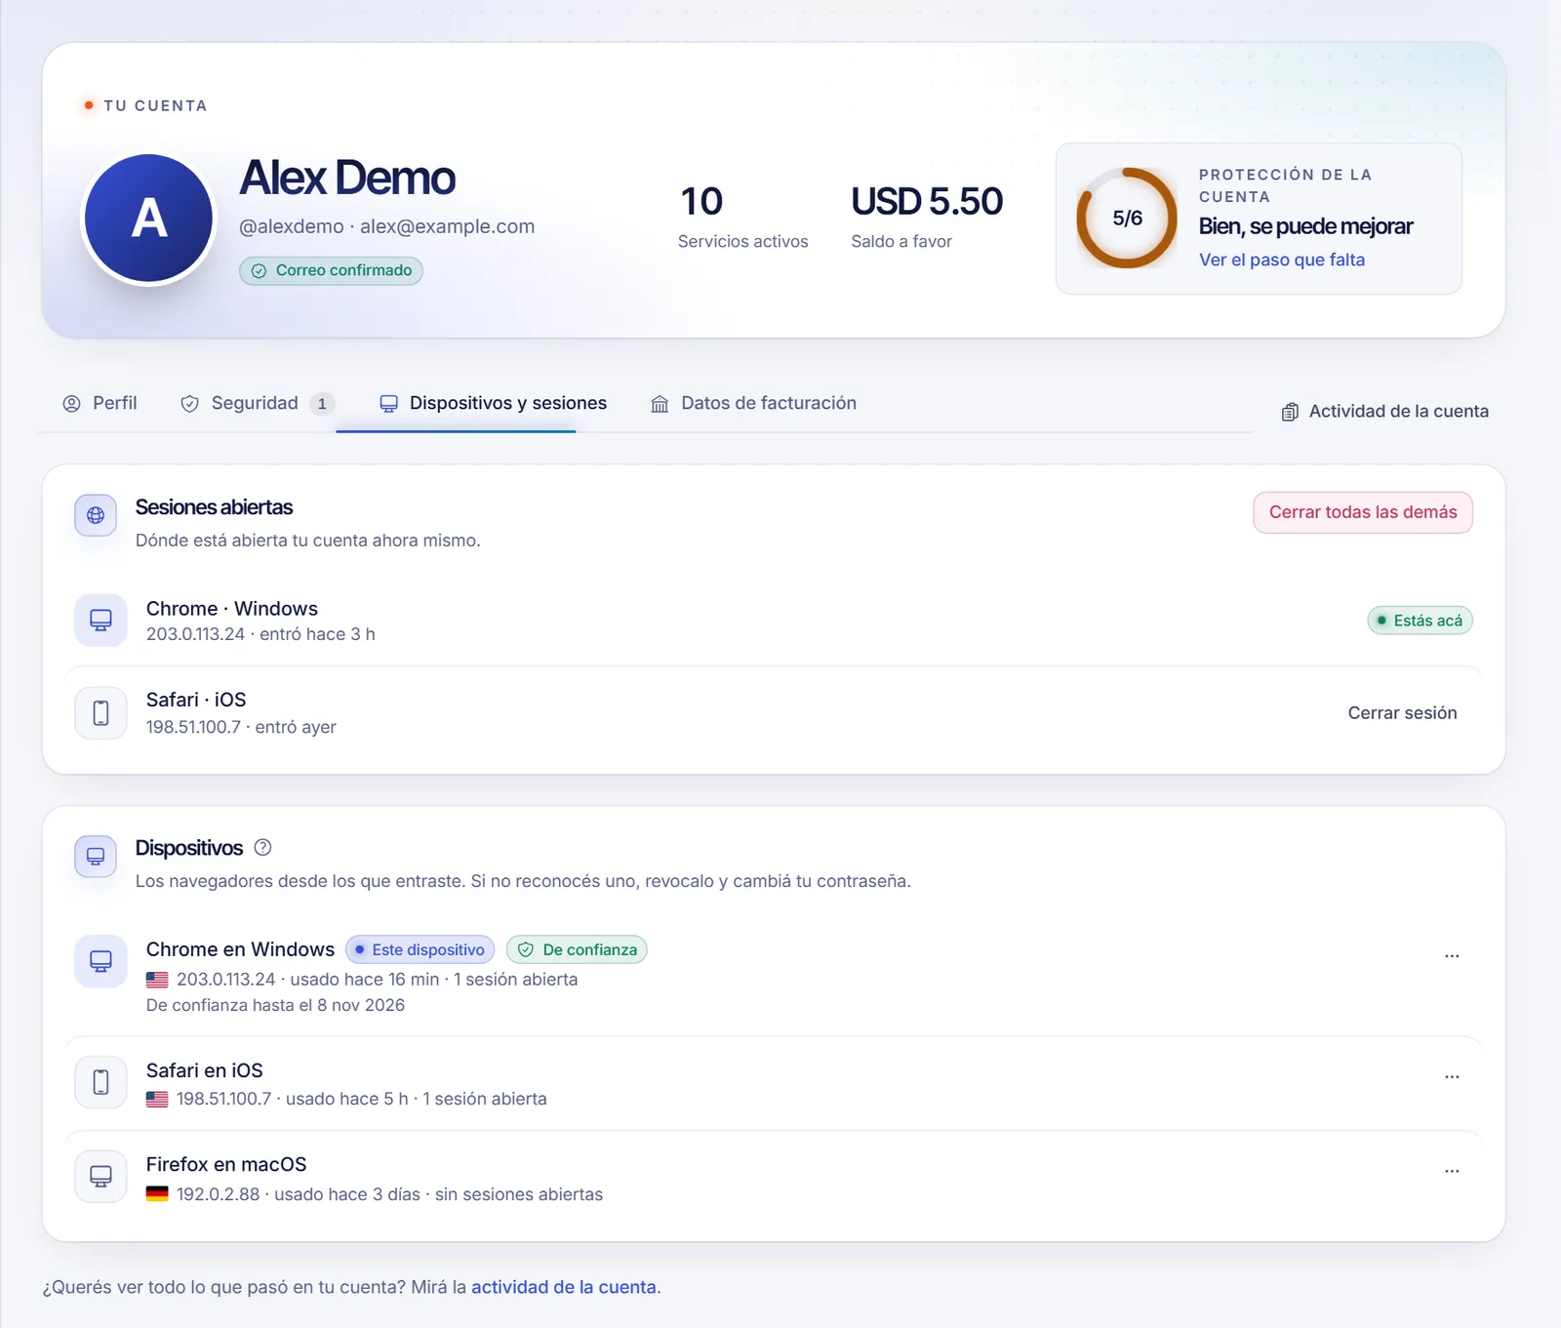Click the 'Saldo a favor' USD 5.50 value
1561x1328 pixels.
click(926, 202)
